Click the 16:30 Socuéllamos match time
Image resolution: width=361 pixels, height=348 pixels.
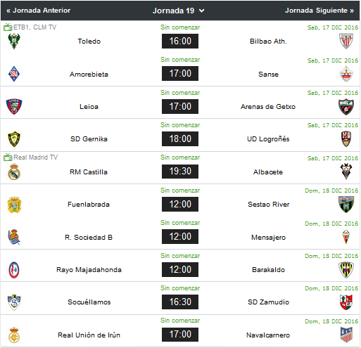180,302
